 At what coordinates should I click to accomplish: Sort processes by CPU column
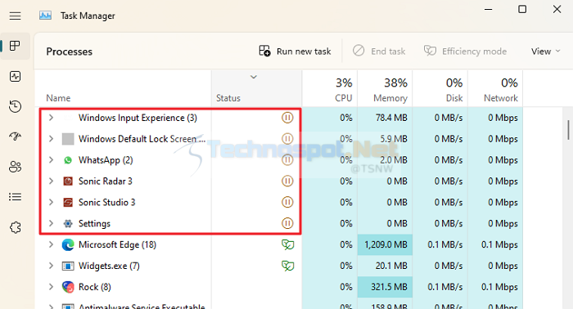tap(330, 88)
